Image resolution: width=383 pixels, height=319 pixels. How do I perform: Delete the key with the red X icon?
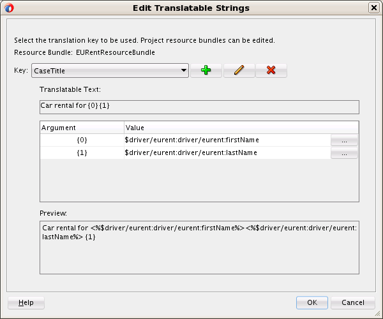(271, 71)
